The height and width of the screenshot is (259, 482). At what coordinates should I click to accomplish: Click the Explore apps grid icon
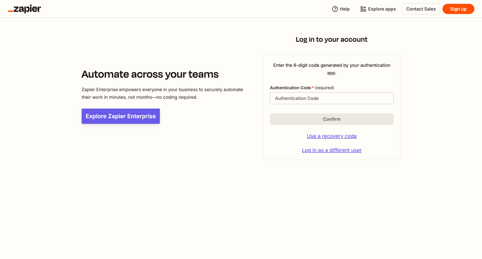pos(363,9)
